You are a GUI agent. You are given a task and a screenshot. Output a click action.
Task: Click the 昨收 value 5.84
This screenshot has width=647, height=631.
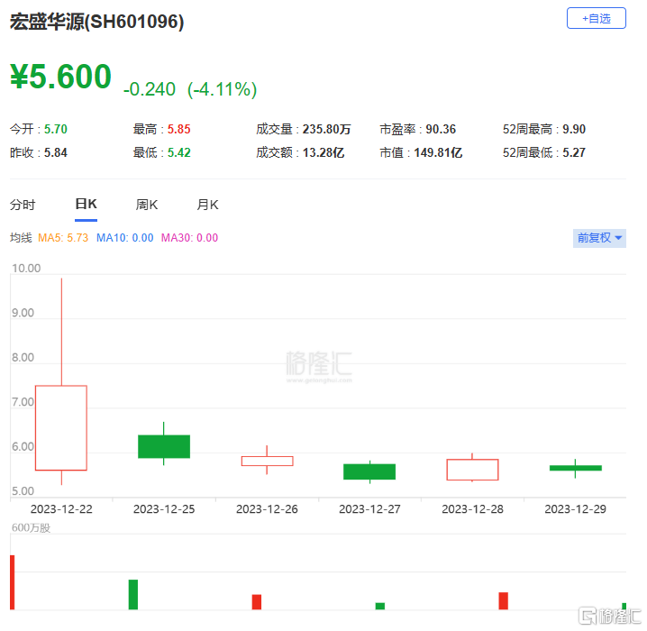tap(56, 152)
